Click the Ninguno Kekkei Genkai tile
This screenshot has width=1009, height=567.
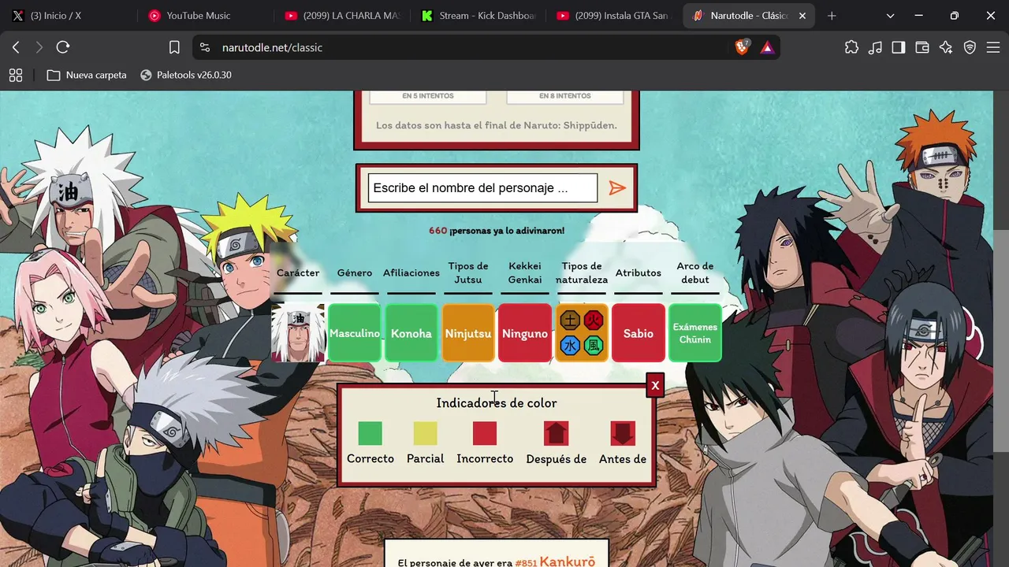coord(525,333)
